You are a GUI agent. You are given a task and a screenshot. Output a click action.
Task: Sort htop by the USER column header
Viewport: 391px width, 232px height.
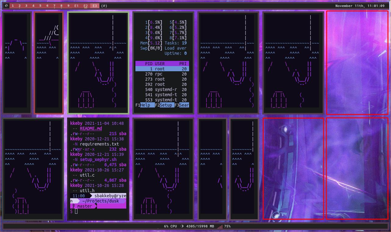(160, 64)
